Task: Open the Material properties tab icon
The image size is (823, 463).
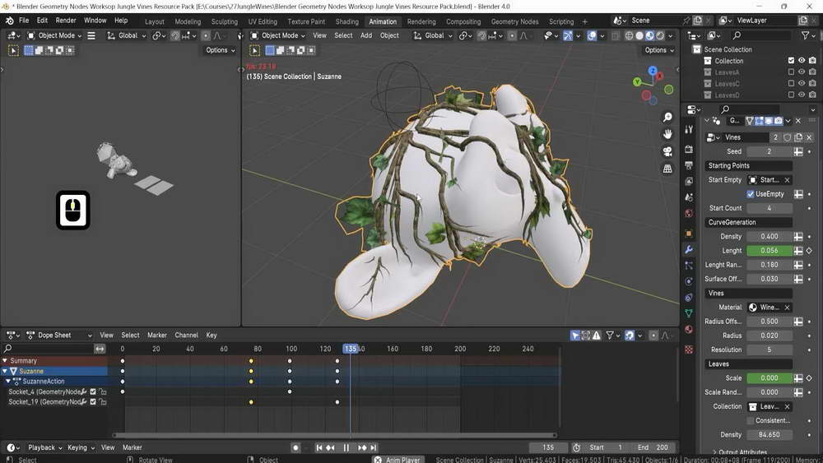Action: tap(689, 329)
